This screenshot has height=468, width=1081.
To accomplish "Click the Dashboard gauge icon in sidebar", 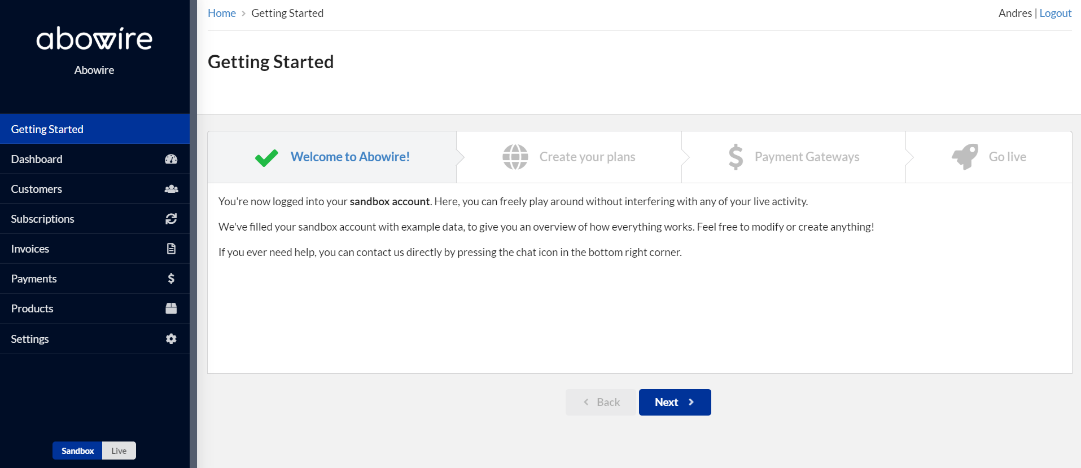I will 171,159.
